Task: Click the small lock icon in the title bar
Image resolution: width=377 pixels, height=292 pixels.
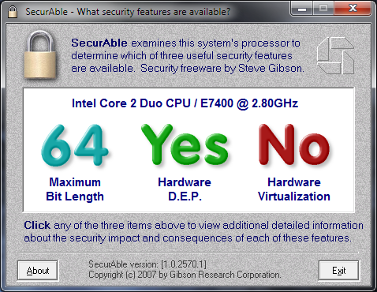Action: tap(13, 12)
